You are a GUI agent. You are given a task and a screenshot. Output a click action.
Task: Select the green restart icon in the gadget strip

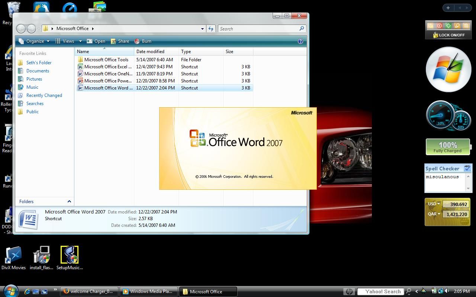click(x=448, y=26)
